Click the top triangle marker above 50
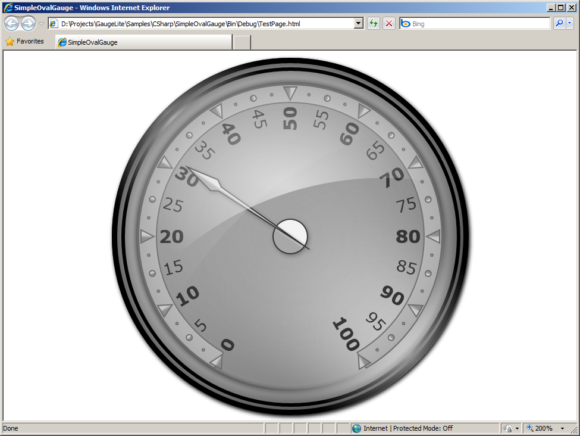 coord(290,93)
